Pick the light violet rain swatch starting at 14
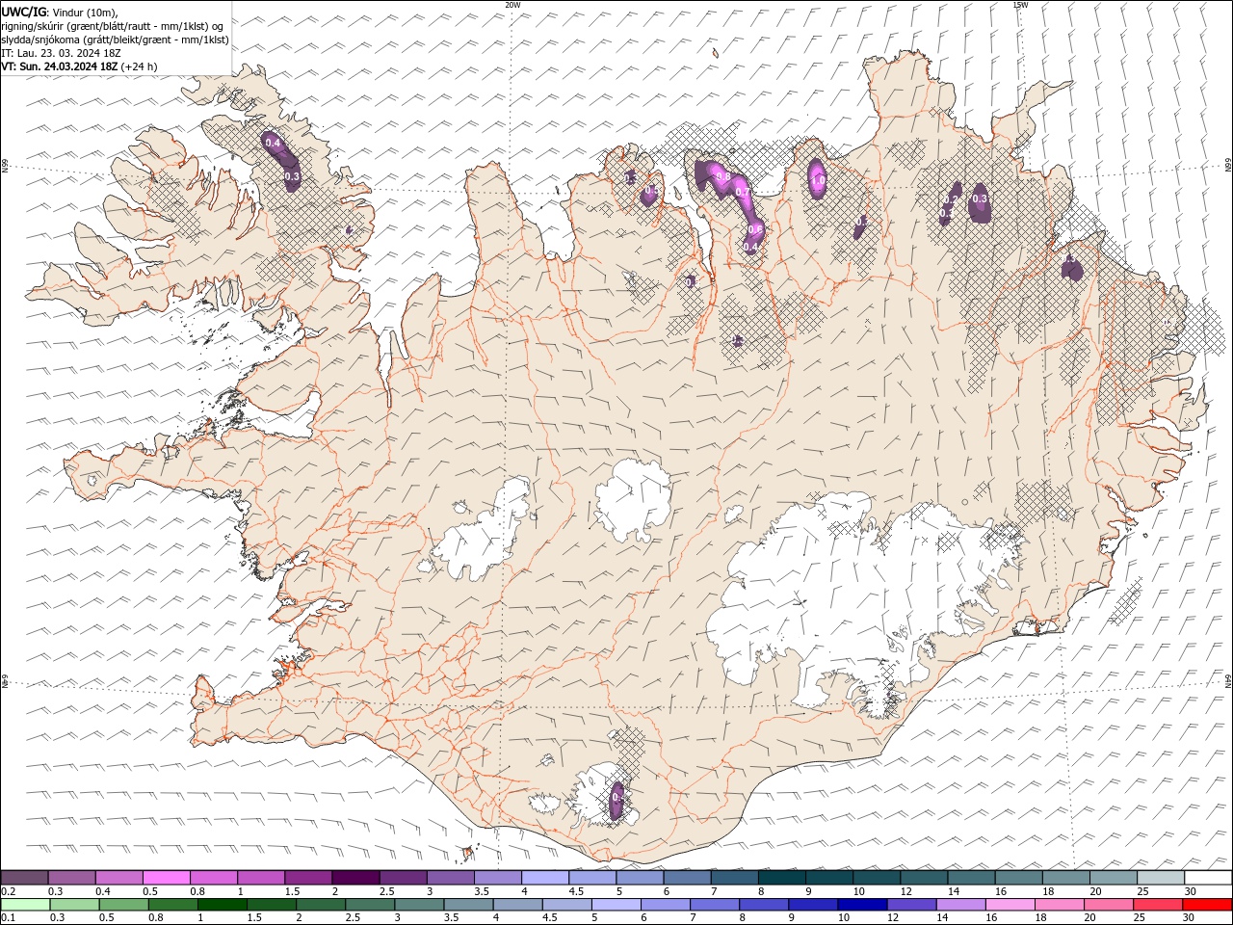 tap(960, 905)
